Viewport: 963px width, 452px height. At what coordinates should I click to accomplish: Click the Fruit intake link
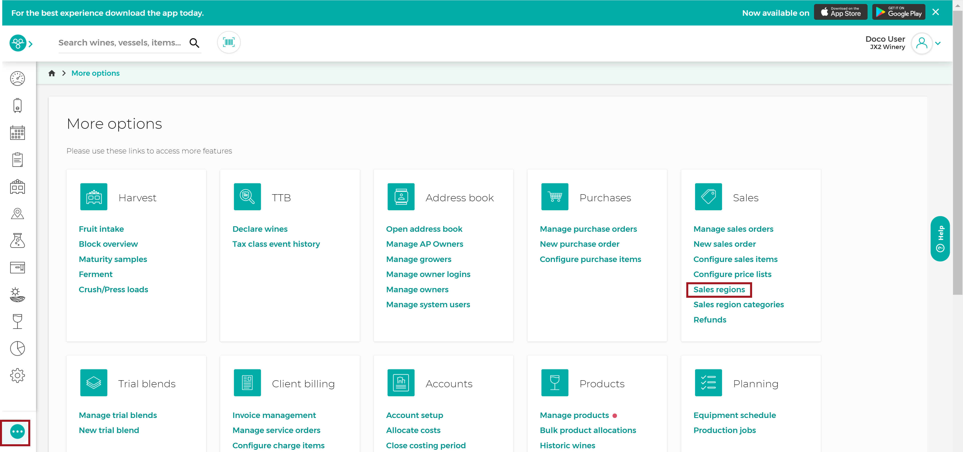[101, 229]
